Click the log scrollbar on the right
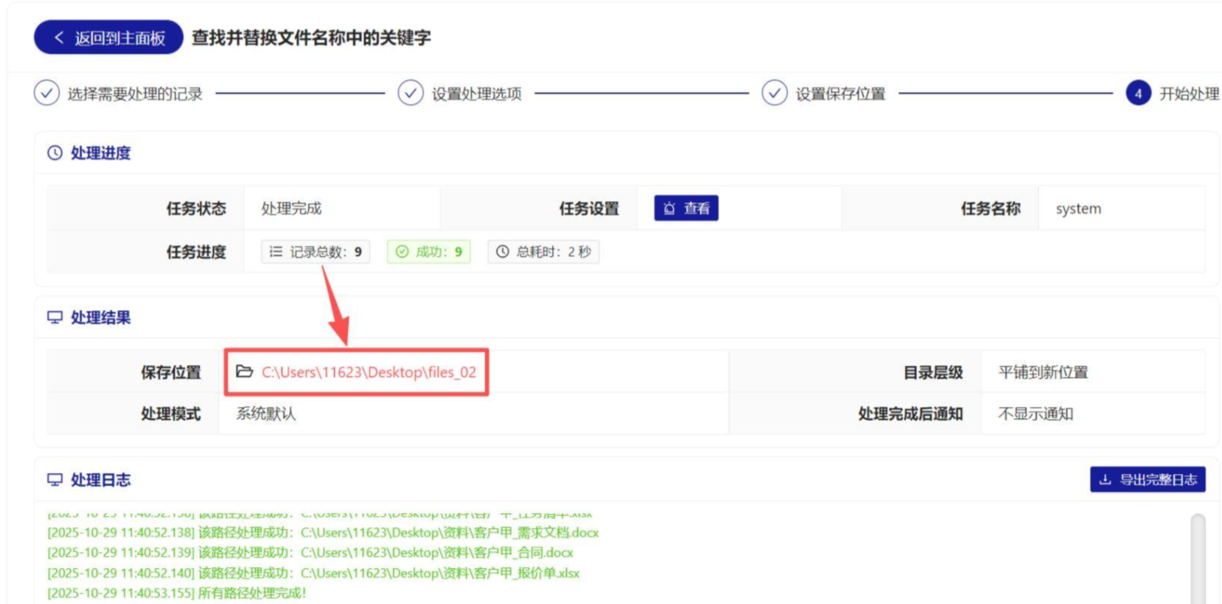The height and width of the screenshot is (604, 1222). coord(1198,558)
